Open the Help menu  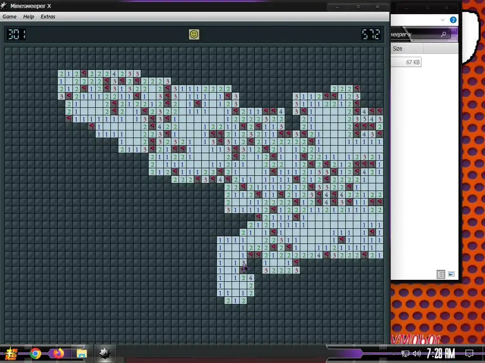pyautogui.click(x=28, y=17)
